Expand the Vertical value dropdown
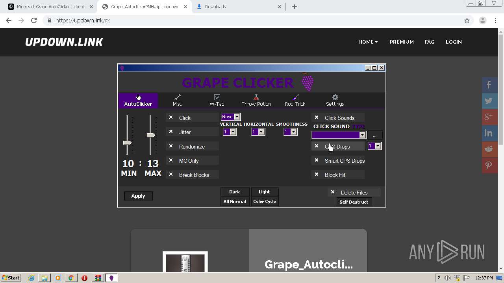Screen dimensions: 504x283 click(x=230, y=132)
